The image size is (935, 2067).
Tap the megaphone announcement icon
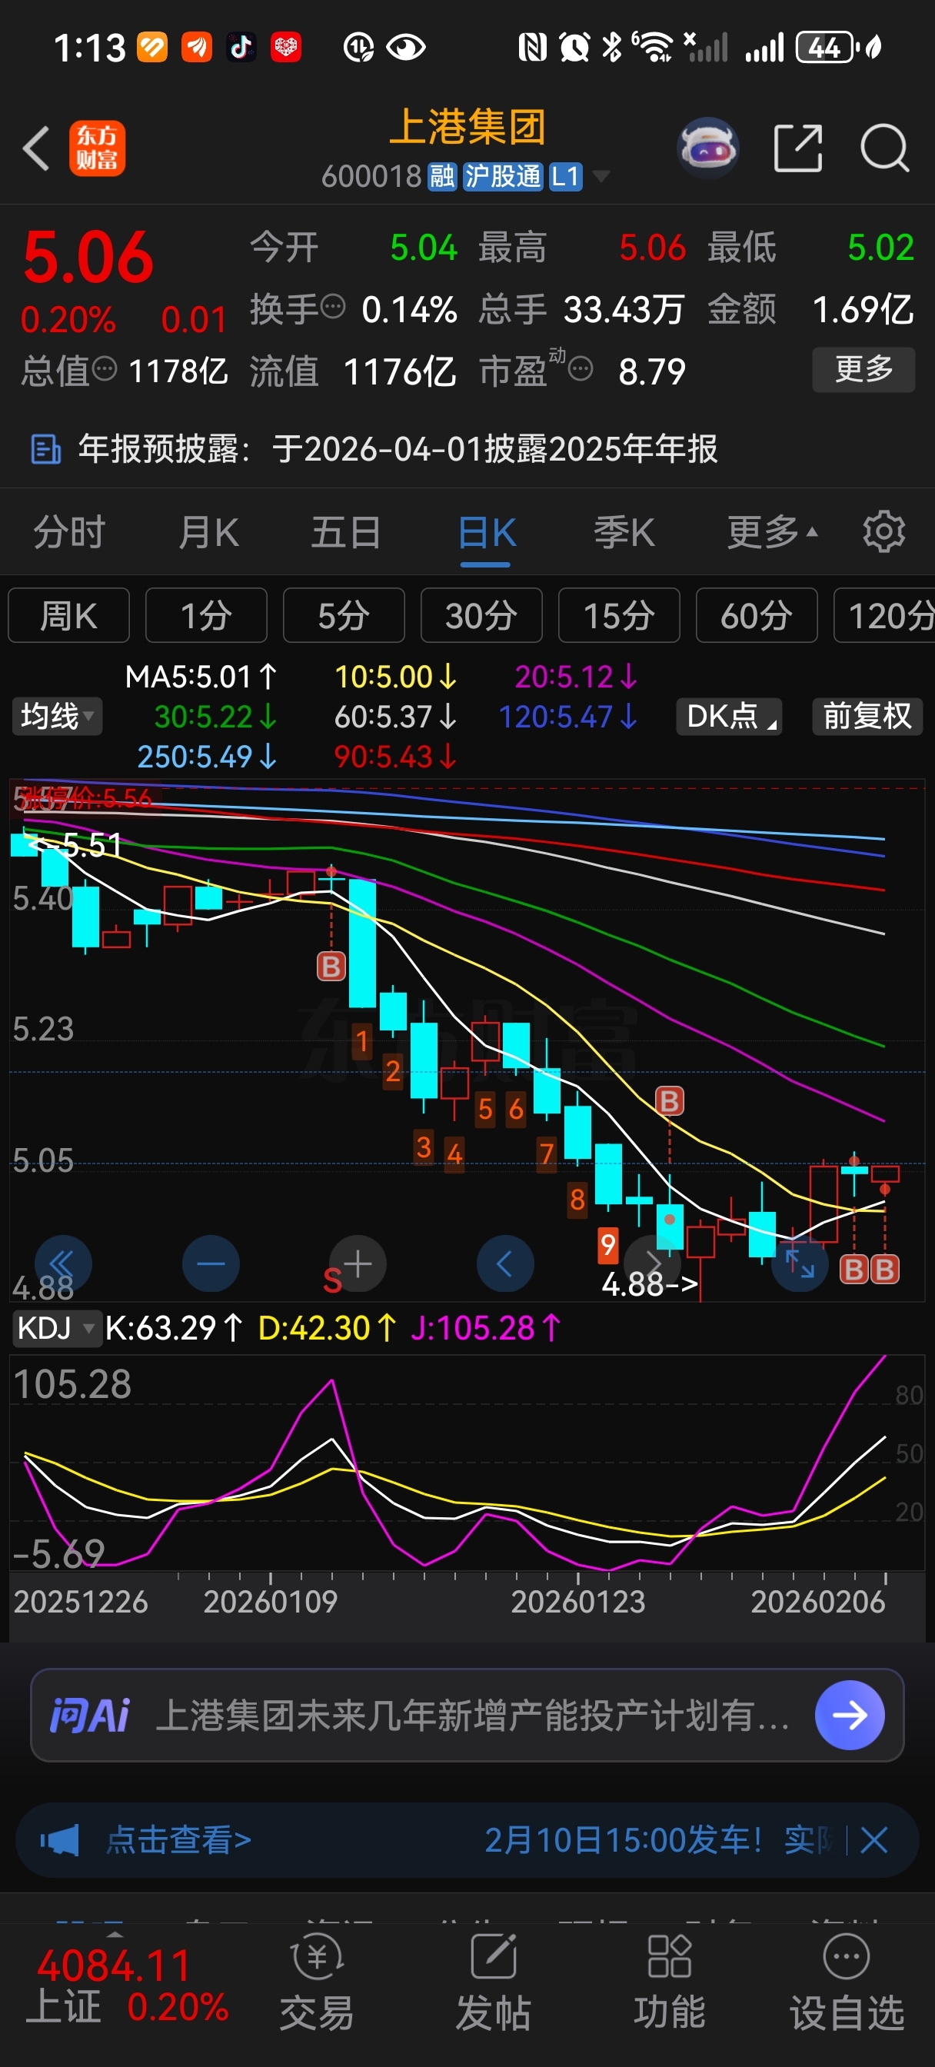(60, 1839)
